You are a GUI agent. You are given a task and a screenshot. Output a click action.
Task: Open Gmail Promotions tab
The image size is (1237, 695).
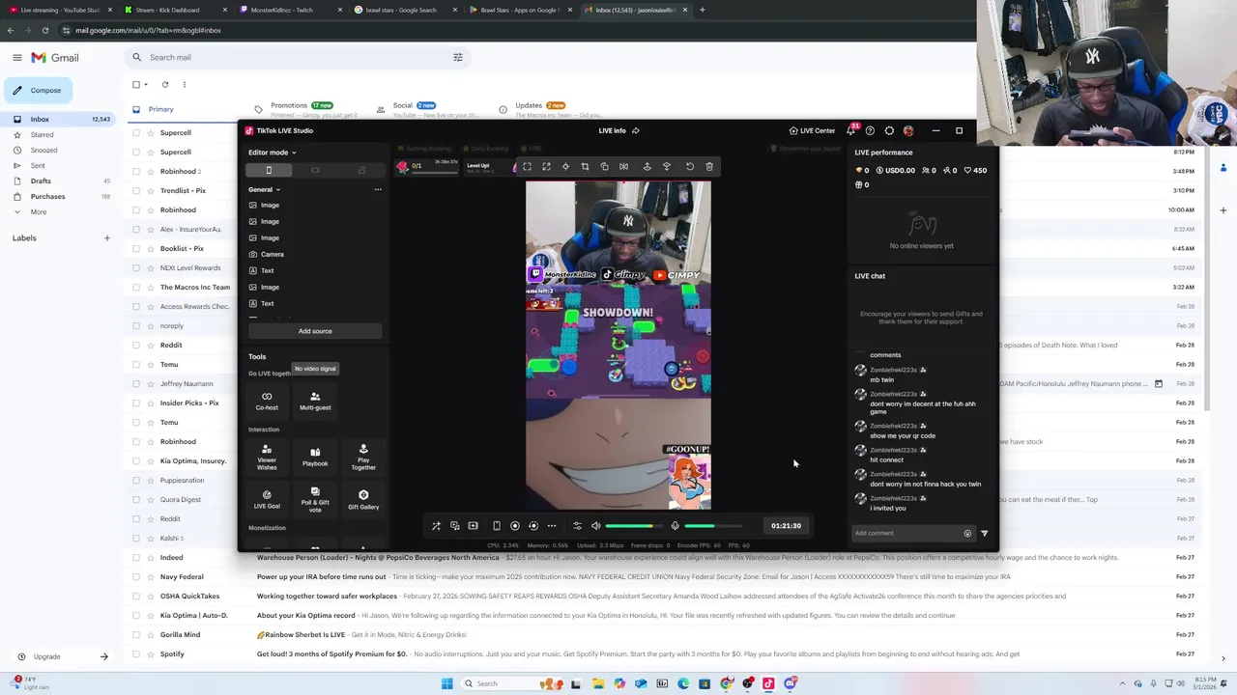(x=306, y=109)
